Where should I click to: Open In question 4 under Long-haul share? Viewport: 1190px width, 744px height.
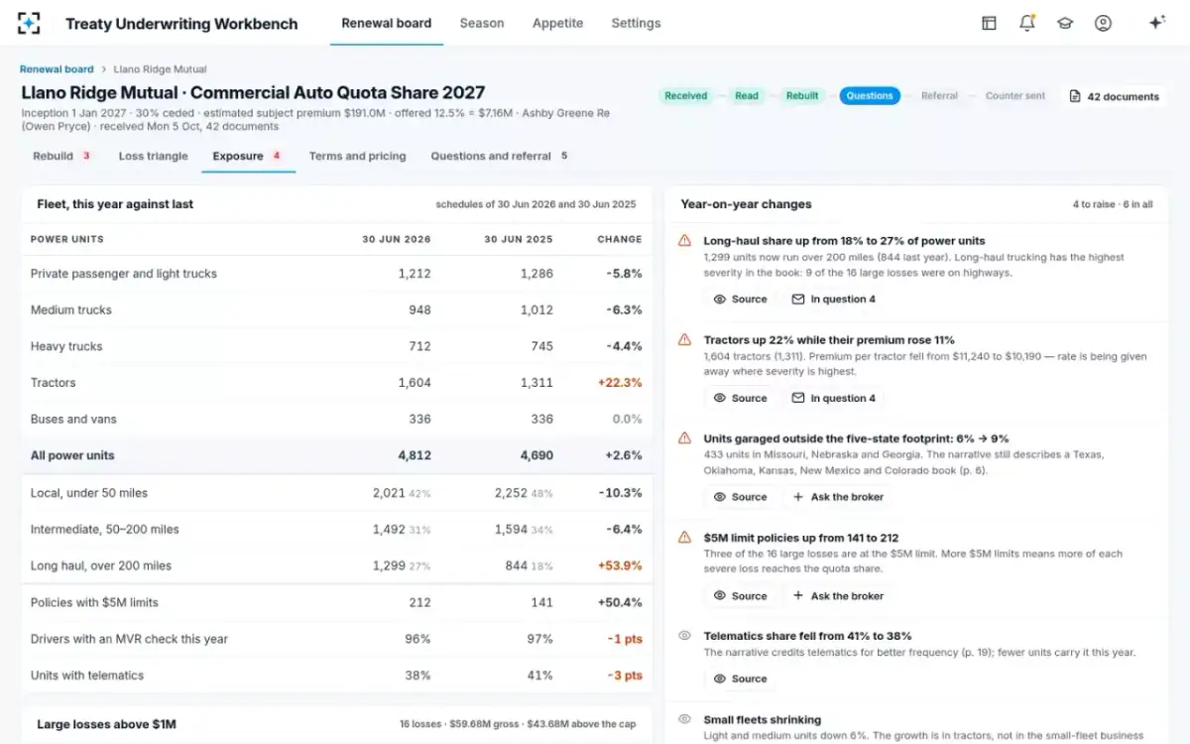click(833, 299)
